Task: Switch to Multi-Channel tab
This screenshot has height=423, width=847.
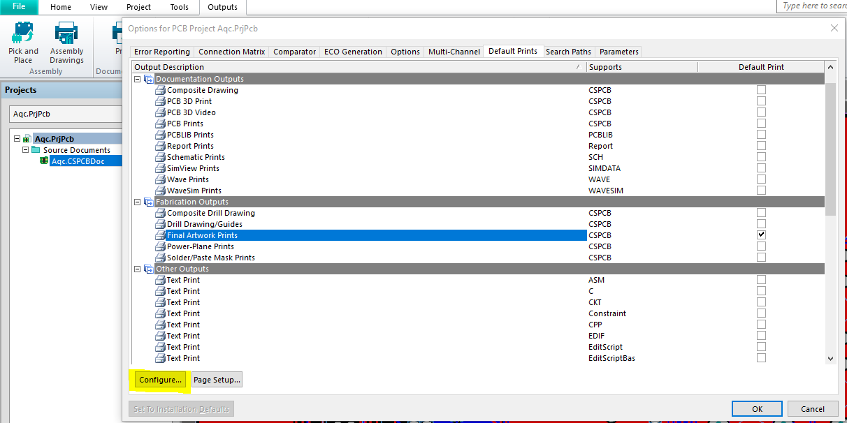Action: pos(454,52)
